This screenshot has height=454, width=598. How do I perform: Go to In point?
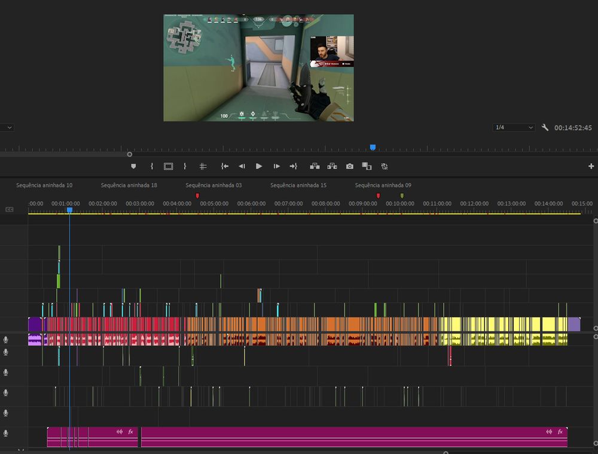coord(225,167)
